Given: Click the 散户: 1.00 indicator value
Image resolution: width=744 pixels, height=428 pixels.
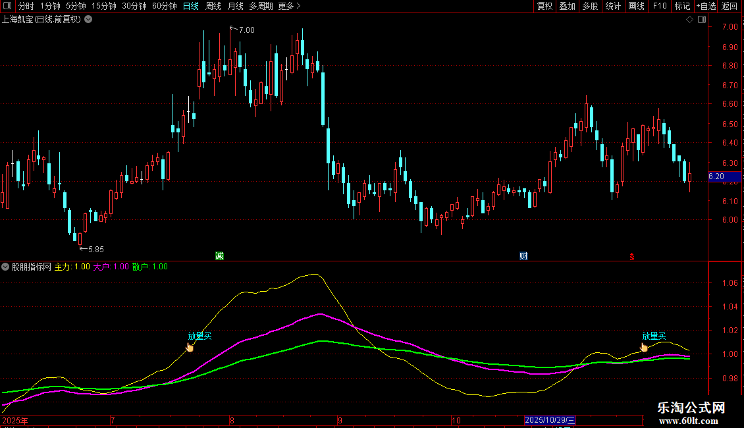Looking at the screenshot, I should coord(150,267).
